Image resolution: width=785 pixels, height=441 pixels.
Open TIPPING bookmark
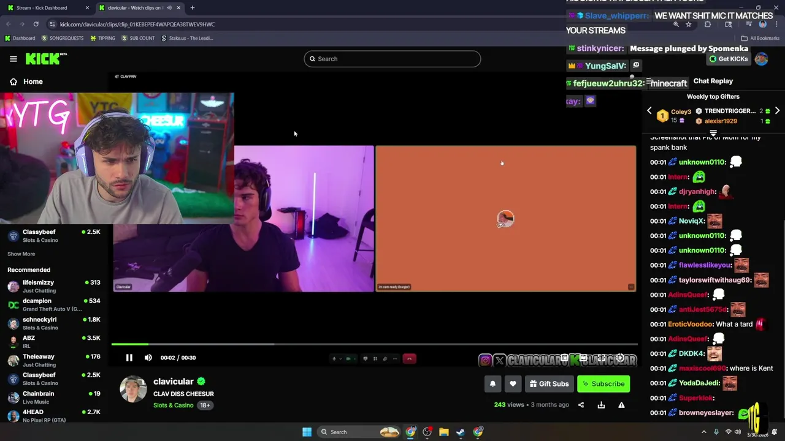click(102, 38)
